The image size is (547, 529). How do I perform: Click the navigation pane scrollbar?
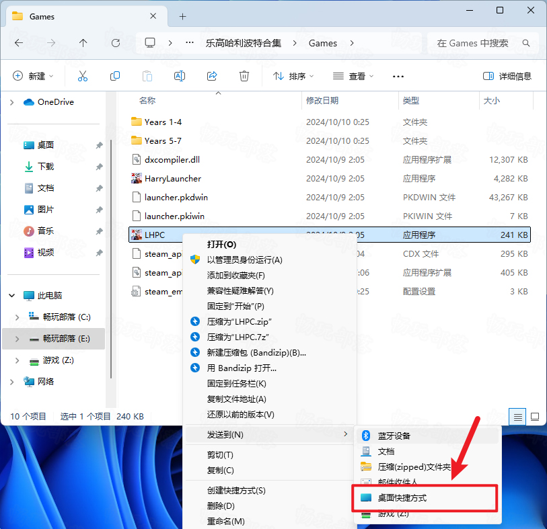pyautogui.click(x=111, y=259)
